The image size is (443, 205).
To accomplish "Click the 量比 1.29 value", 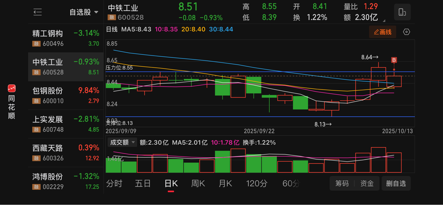I will pyautogui.click(x=371, y=6).
